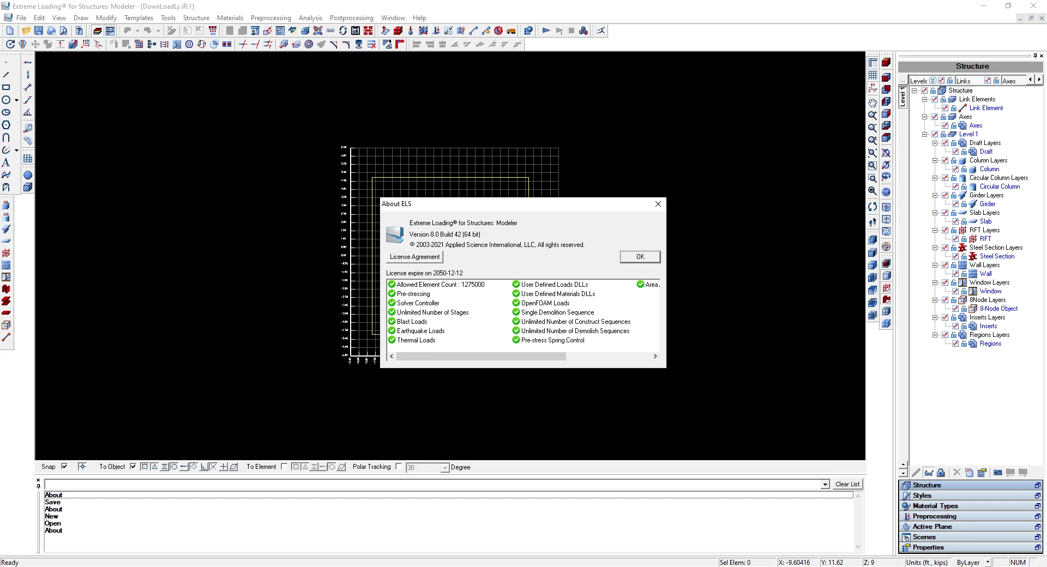The image size is (1047, 567).
Task: Click the Help question mark toolbar icon
Action: click(x=79, y=31)
